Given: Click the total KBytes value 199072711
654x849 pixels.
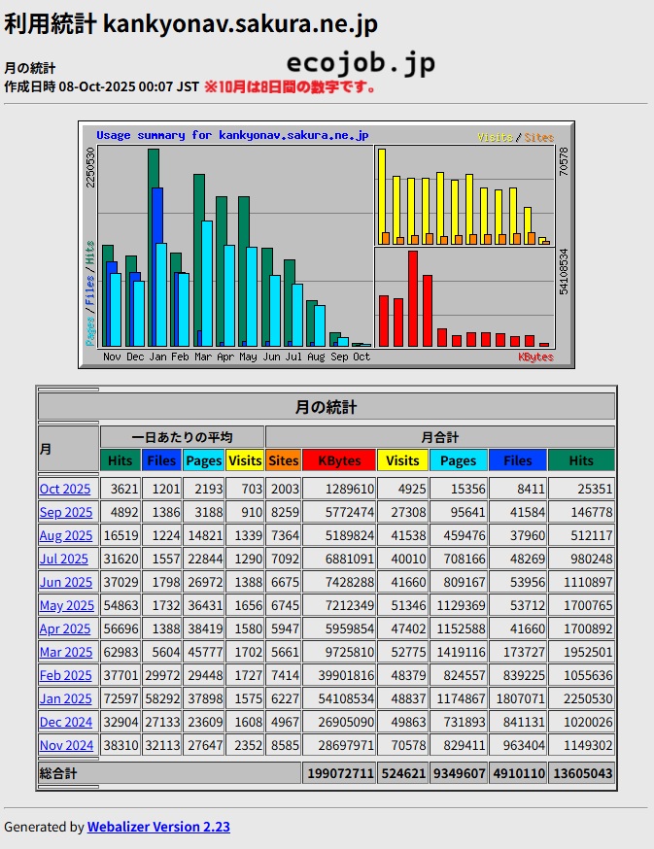Looking at the screenshot, I should pyautogui.click(x=339, y=773).
